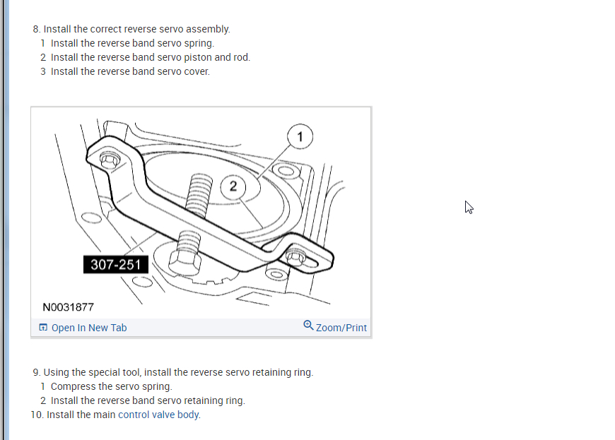615x440 pixels.
Task: Click the Zoom/Print magnifier icon
Action: (308, 325)
